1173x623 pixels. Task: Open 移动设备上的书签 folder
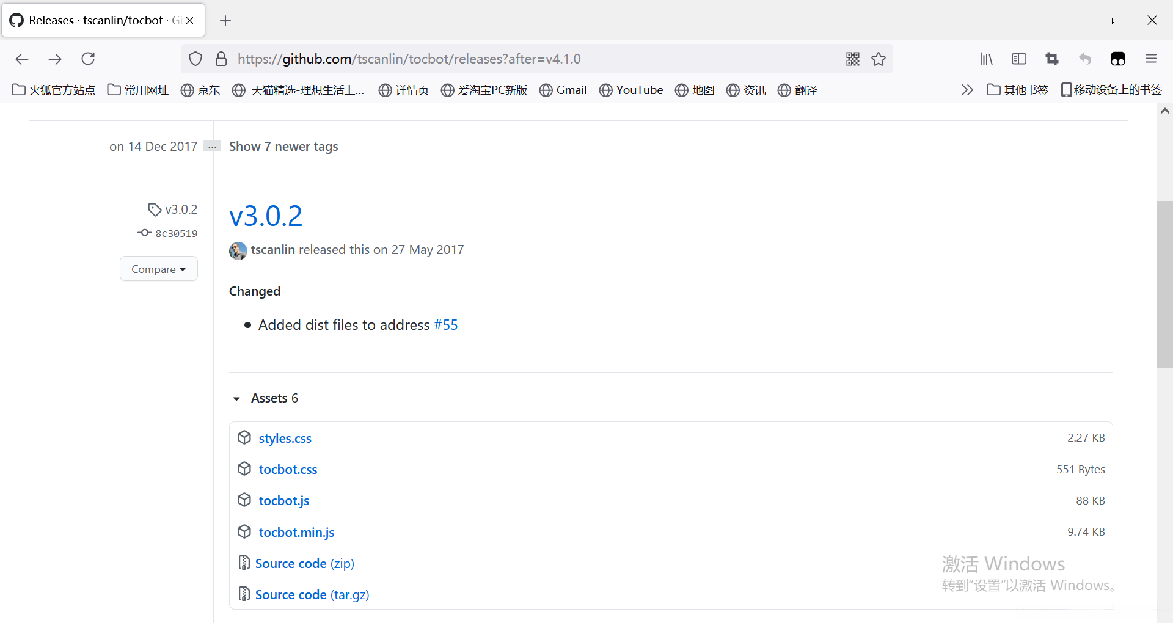click(1111, 90)
